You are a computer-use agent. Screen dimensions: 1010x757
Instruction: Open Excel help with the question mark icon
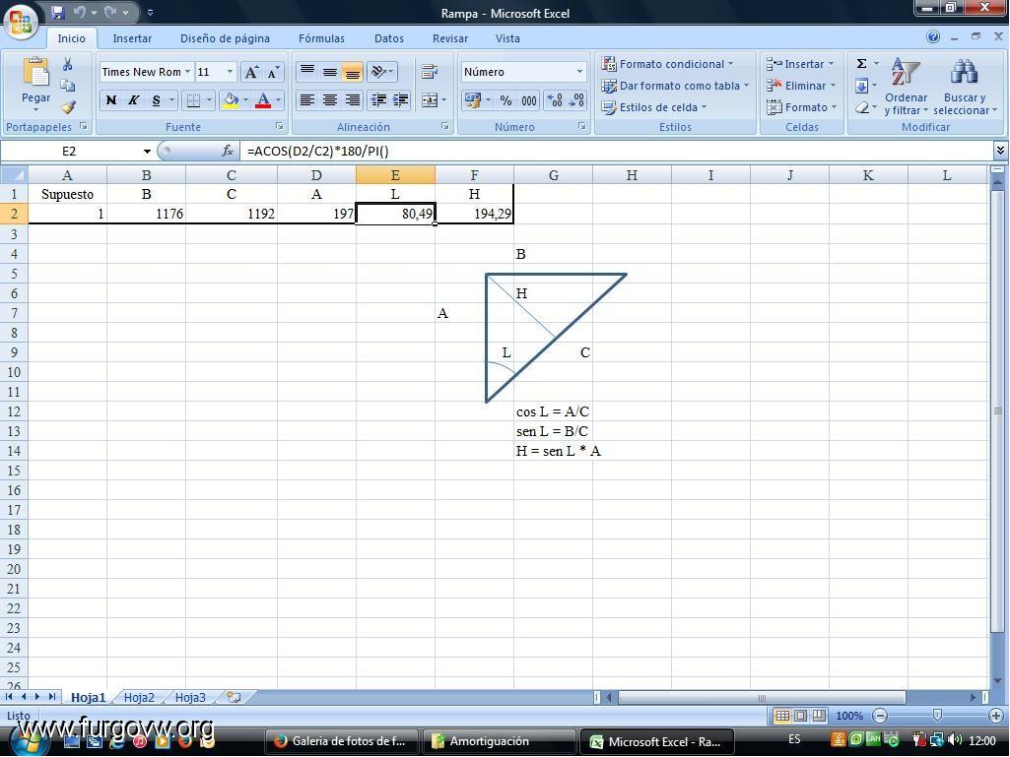933,36
